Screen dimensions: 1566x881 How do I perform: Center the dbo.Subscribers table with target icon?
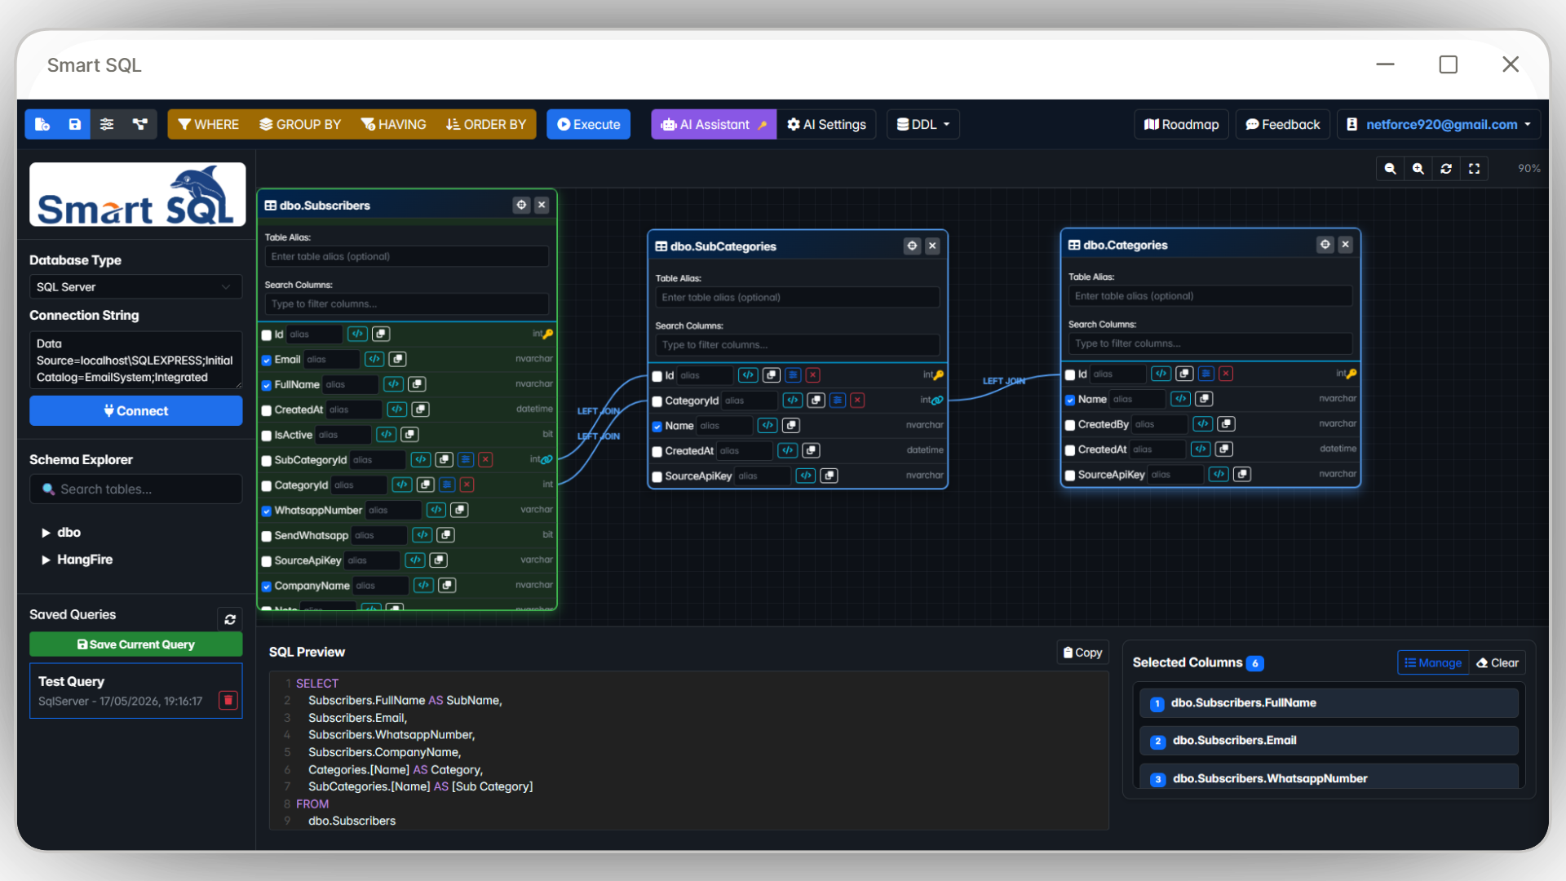(521, 205)
